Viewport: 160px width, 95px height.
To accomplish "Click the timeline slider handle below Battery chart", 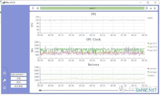I will (40, 90).
